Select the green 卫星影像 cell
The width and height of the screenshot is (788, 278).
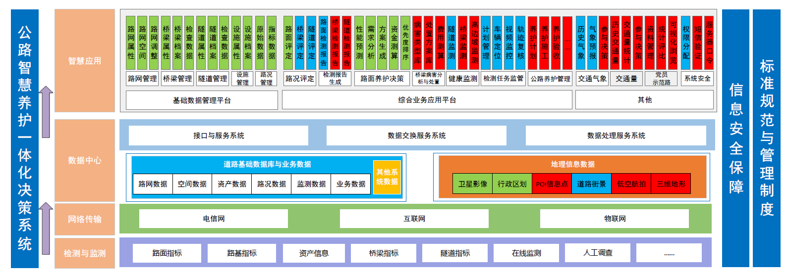point(472,184)
